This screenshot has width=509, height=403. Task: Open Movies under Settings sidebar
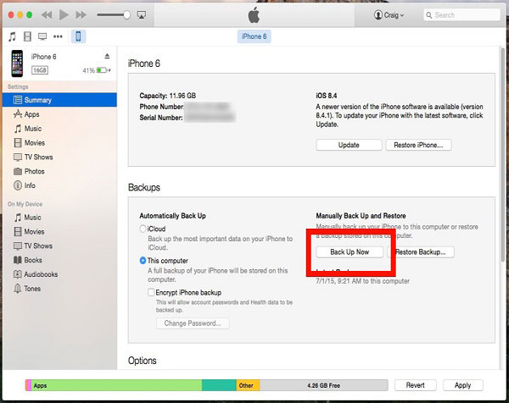pos(59,143)
